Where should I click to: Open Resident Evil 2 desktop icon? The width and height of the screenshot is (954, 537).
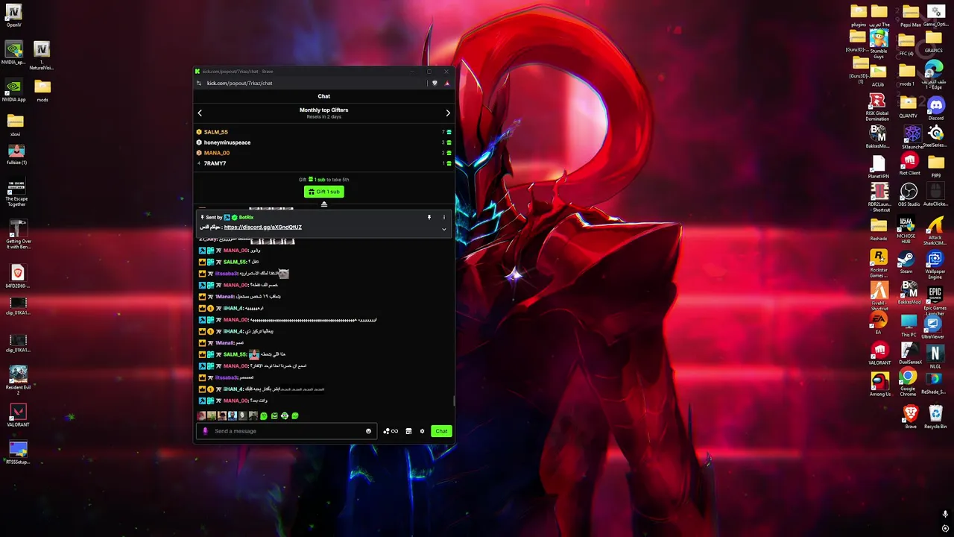pos(18,377)
